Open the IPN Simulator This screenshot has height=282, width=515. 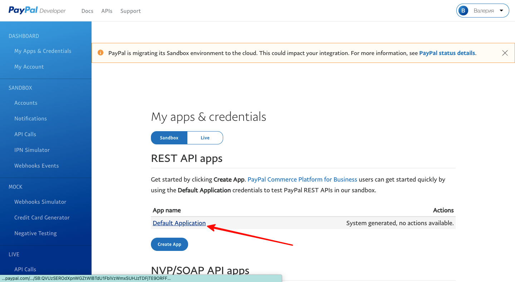[x=32, y=150]
